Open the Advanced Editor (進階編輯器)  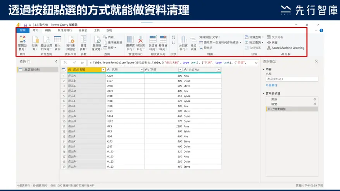point(113,43)
